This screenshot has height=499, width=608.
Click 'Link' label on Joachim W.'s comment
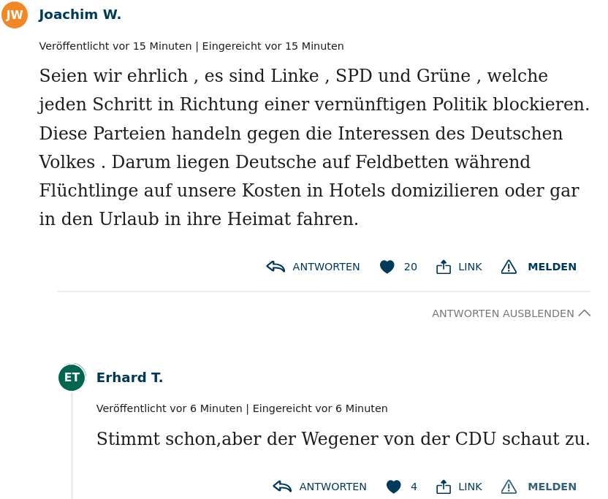tap(470, 267)
